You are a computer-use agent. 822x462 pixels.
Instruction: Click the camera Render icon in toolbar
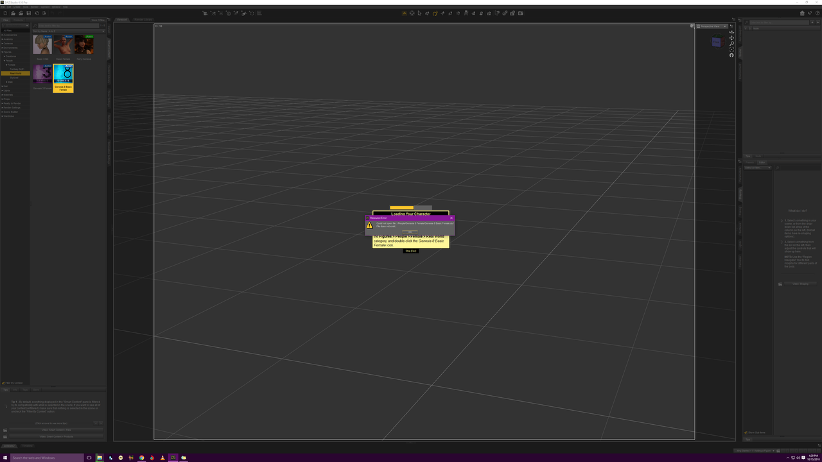[x=520, y=13]
